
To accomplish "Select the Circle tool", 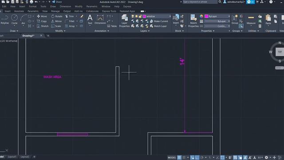I will (x=14, y=20).
